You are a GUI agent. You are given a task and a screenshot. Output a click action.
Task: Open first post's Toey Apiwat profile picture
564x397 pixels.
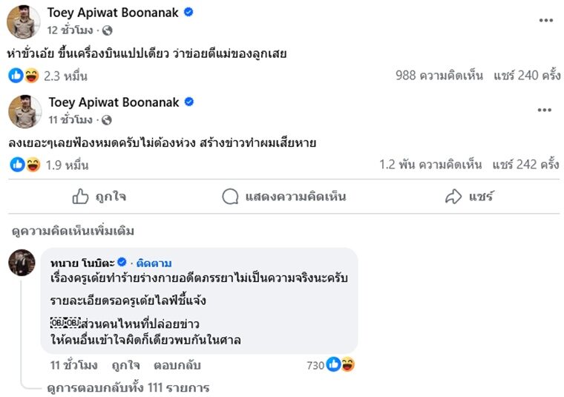(24, 21)
